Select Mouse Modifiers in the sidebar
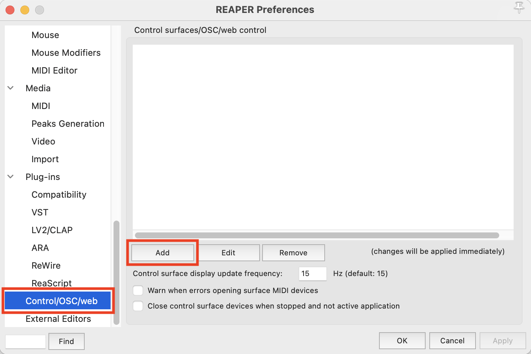The height and width of the screenshot is (354, 531). [66, 53]
